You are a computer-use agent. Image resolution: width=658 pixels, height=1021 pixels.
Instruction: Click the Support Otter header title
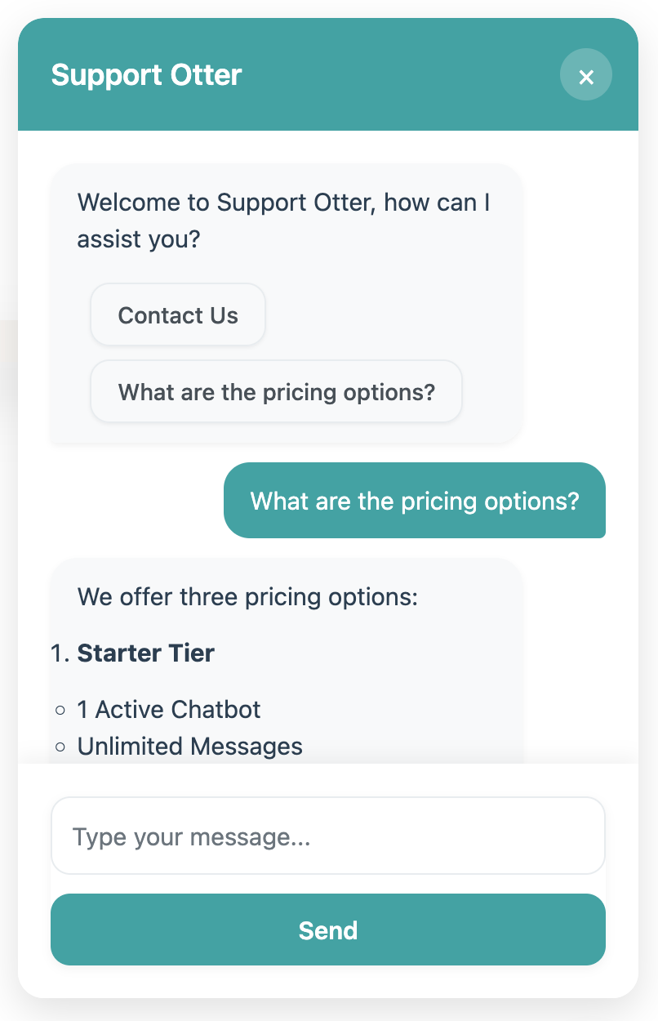coord(146,75)
